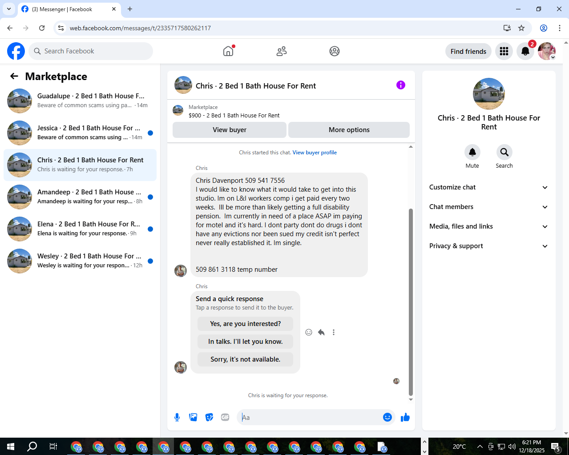
Task: Click the Find friends button
Action: tap(468, 51)
